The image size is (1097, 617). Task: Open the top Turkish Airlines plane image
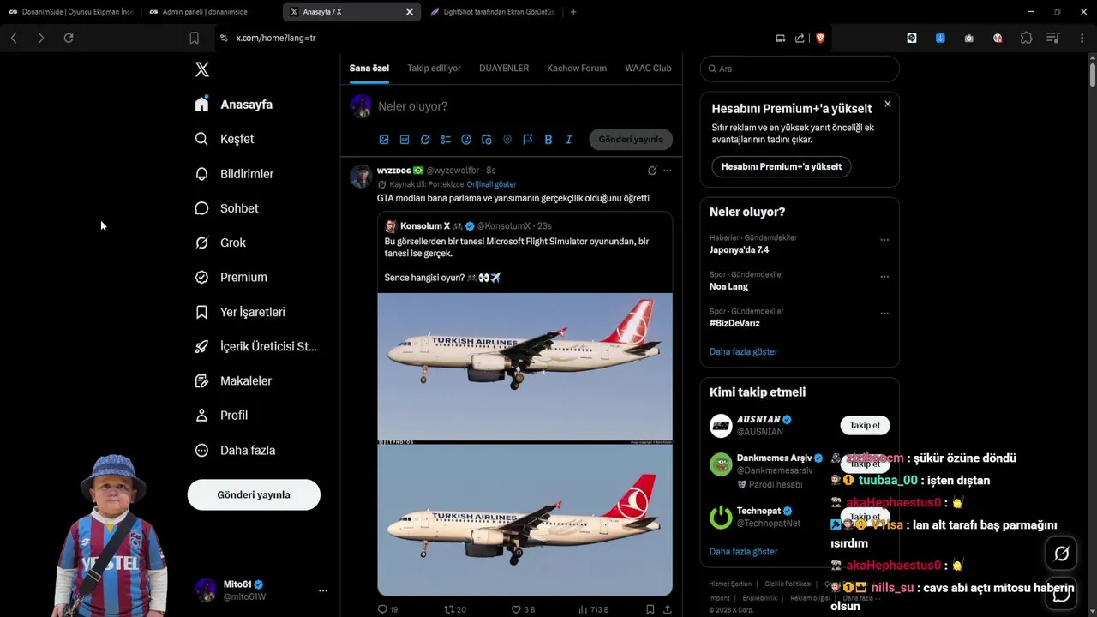pyautogui.click(x=525, y=367)
